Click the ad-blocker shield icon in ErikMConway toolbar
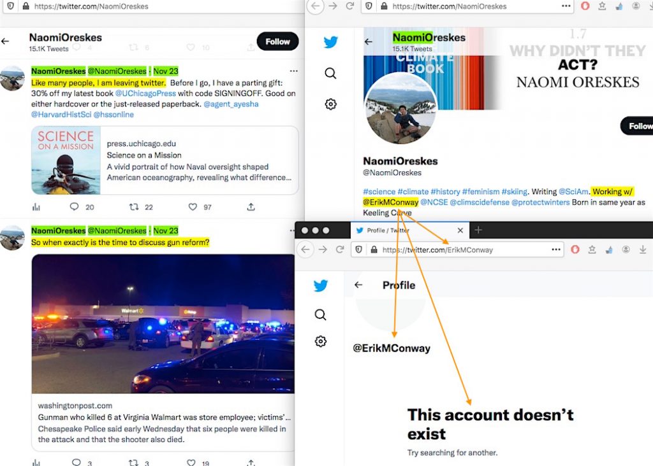This screenshot has height=466, width=653. (x=575, y=250)
